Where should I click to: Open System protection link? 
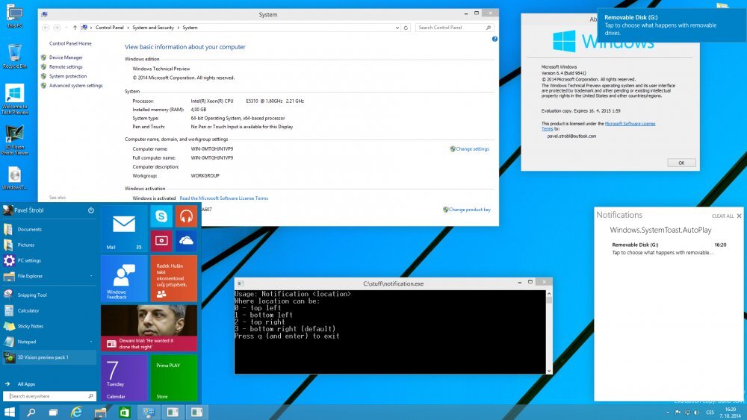[x=68, y=76]
